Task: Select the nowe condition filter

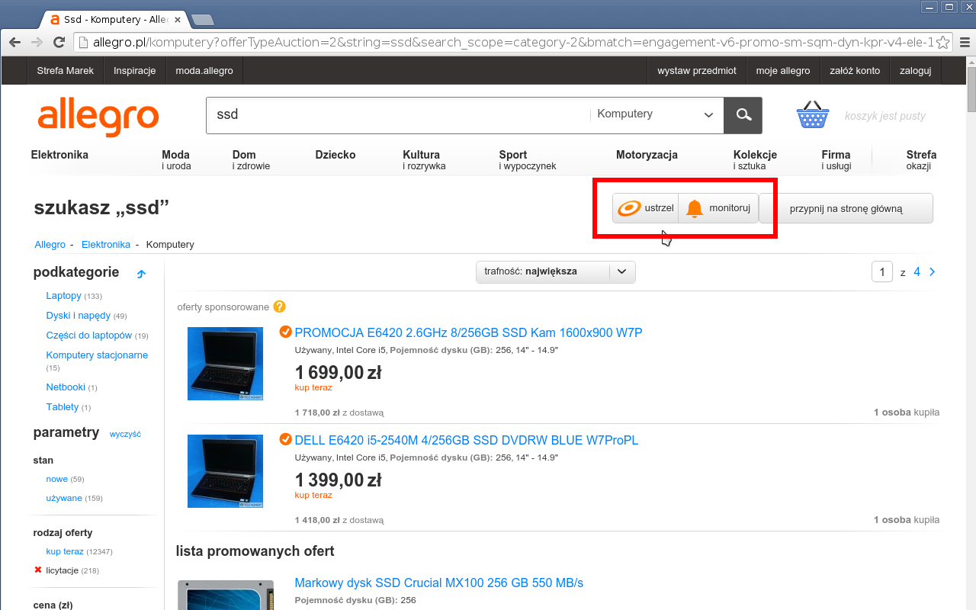Action: [57, 479]
